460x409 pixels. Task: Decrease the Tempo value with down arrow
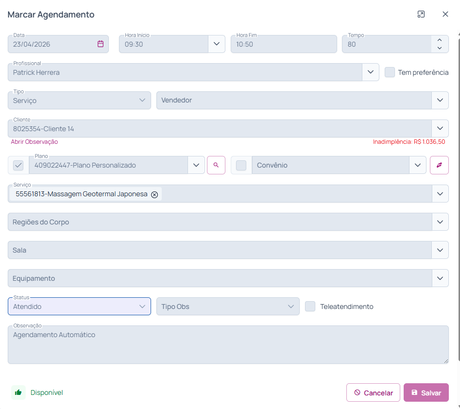coord(440,48)
